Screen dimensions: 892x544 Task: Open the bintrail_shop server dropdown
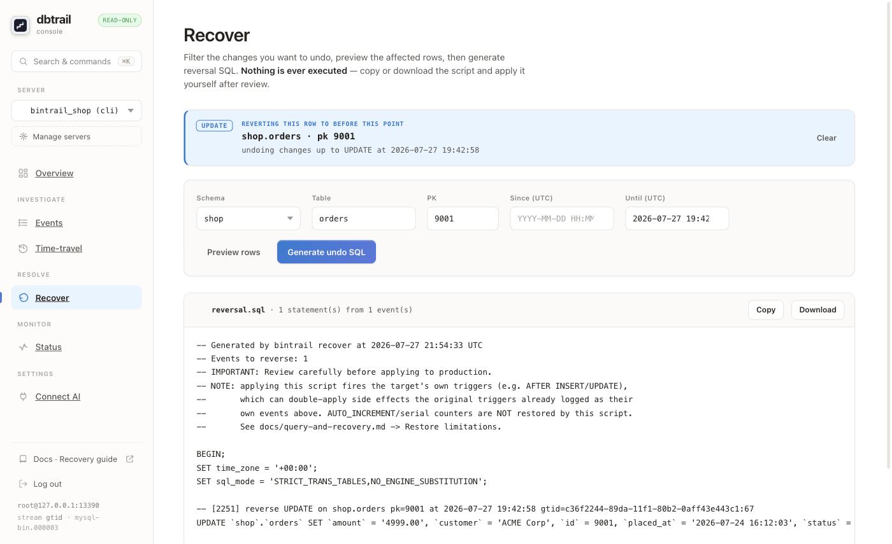point(76,111)
